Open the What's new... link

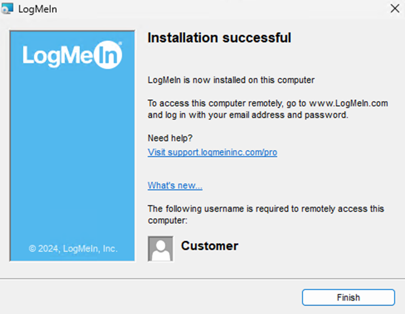click(x=175, y=185)
